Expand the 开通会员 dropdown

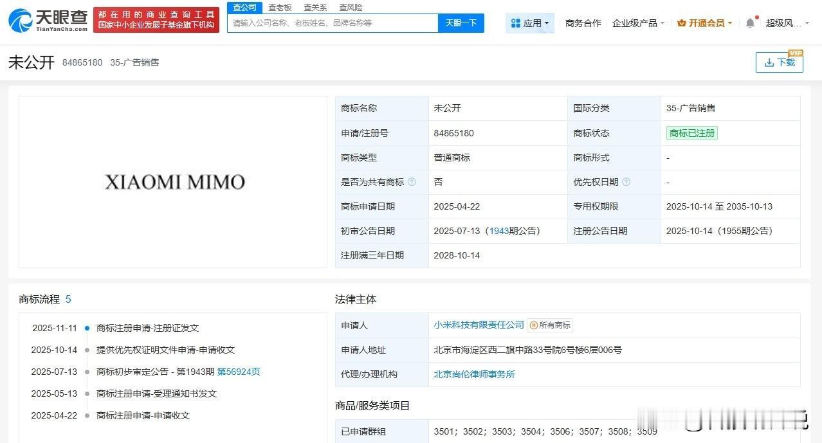click(705, 23)
